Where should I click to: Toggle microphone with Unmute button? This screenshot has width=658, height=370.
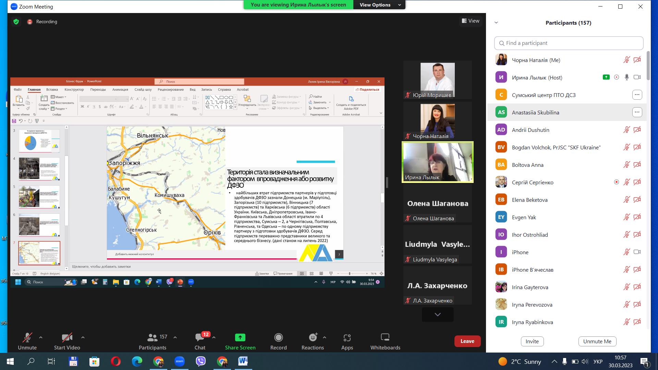[27, 341]
